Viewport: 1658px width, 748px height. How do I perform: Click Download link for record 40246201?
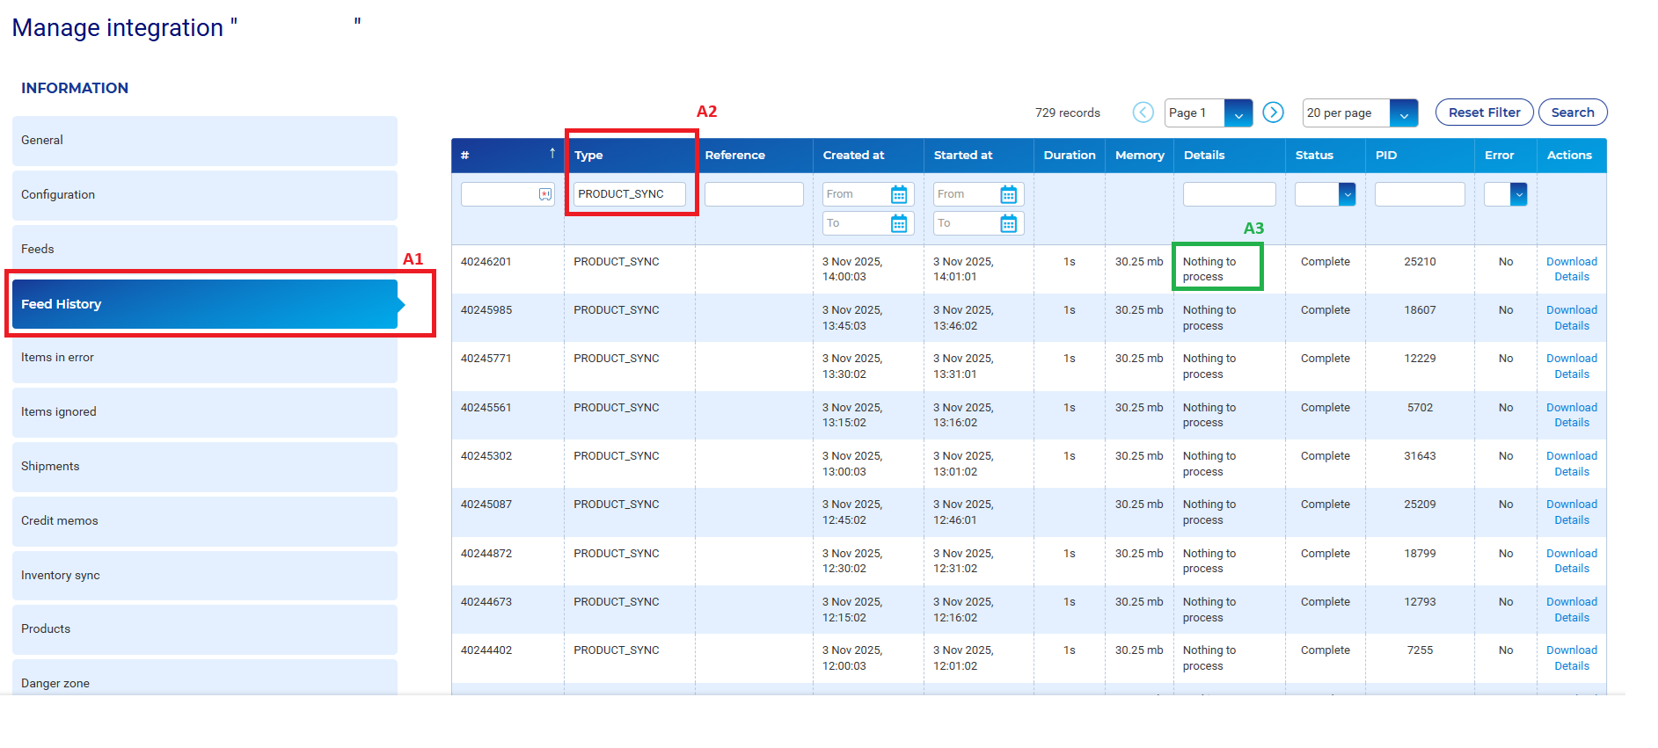(1571, 262)
